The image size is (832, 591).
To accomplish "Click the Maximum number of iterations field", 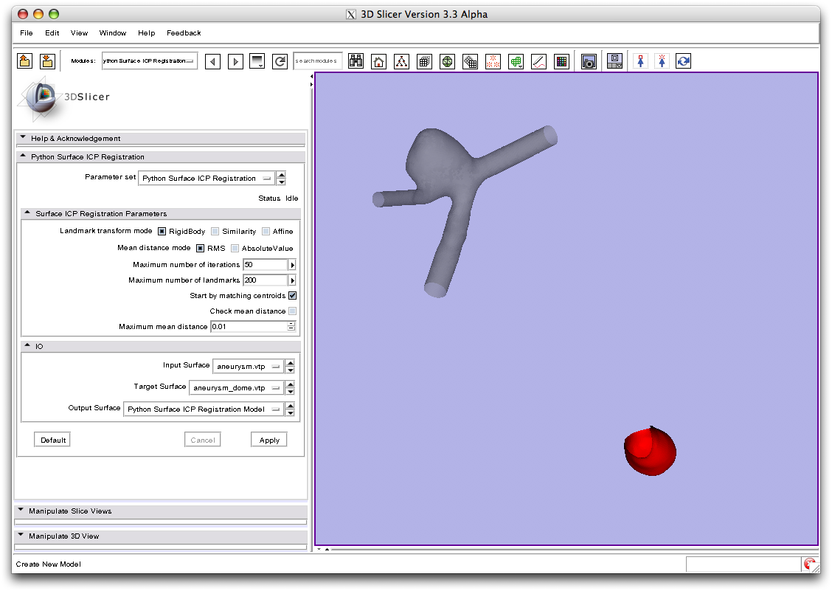I will tap(264, 265).
